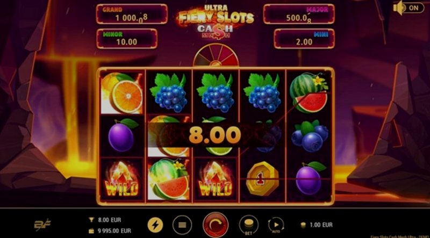Click the first-reel WILD symbol

click(x=122, y=180)
